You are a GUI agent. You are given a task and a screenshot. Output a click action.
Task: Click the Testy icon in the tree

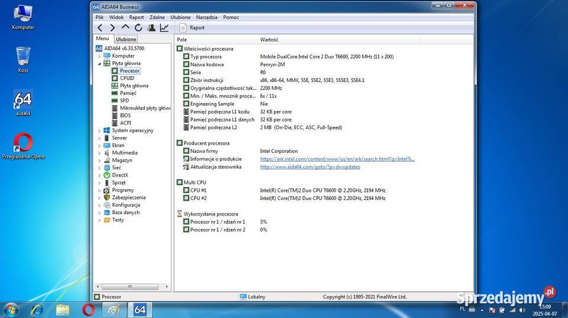106,219
